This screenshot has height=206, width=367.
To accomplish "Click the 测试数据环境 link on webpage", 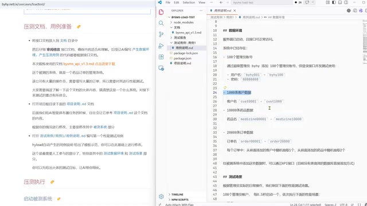I will [x=114, y=153].
